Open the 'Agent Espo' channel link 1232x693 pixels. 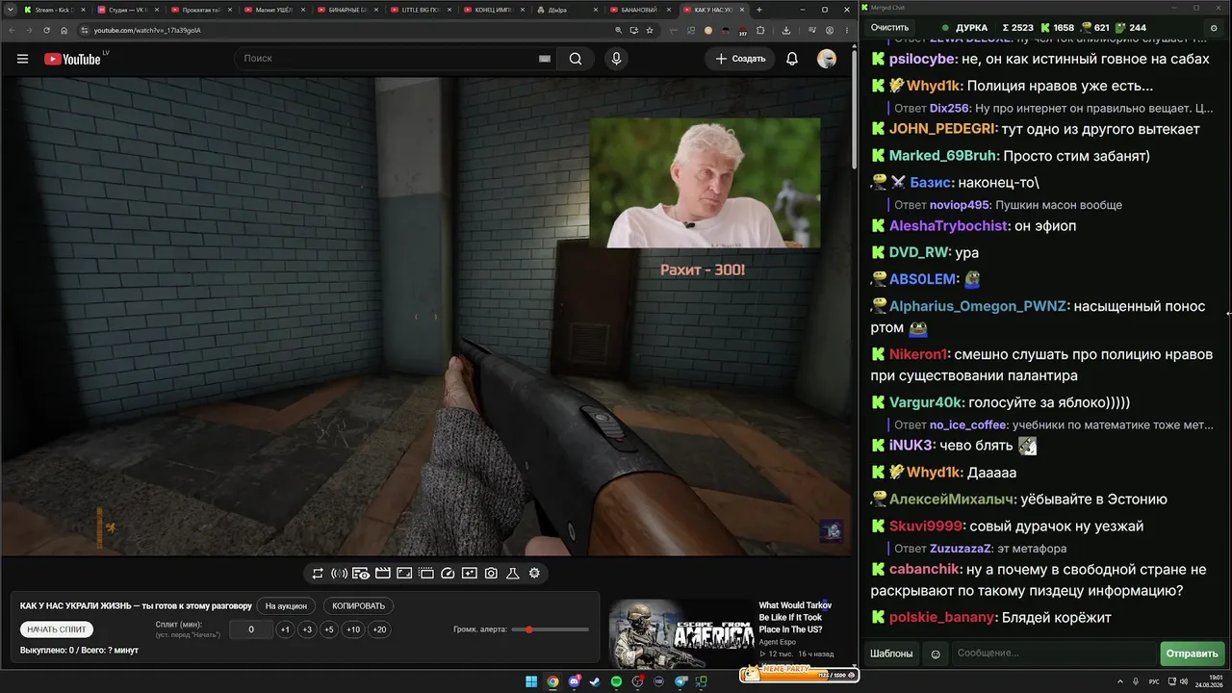777,642
